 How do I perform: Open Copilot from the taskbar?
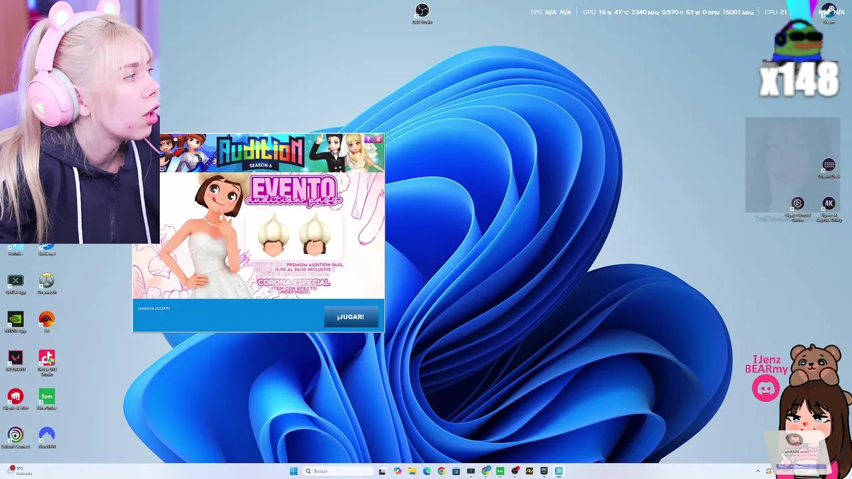click(397, 471)
